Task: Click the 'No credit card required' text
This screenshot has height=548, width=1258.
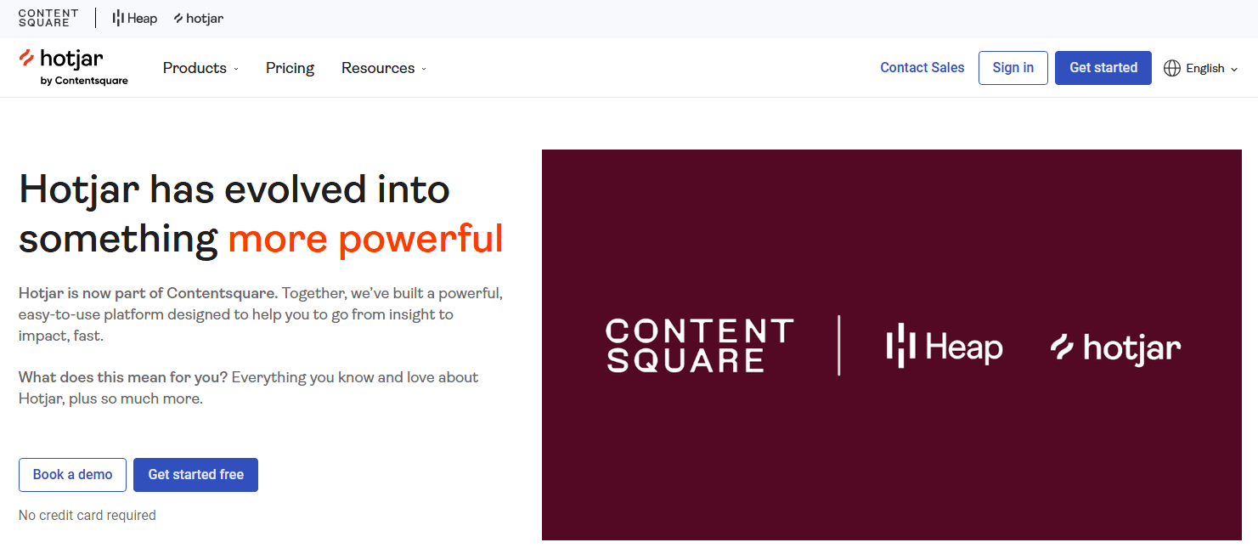Action: pyautogui.click(x=87, y=515)
